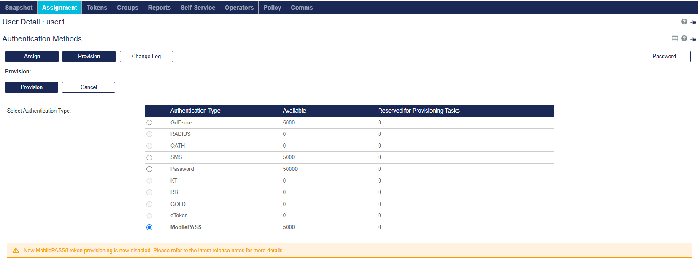Click Reserved for Provisioning Tasks header

click(x=419, y=111)
